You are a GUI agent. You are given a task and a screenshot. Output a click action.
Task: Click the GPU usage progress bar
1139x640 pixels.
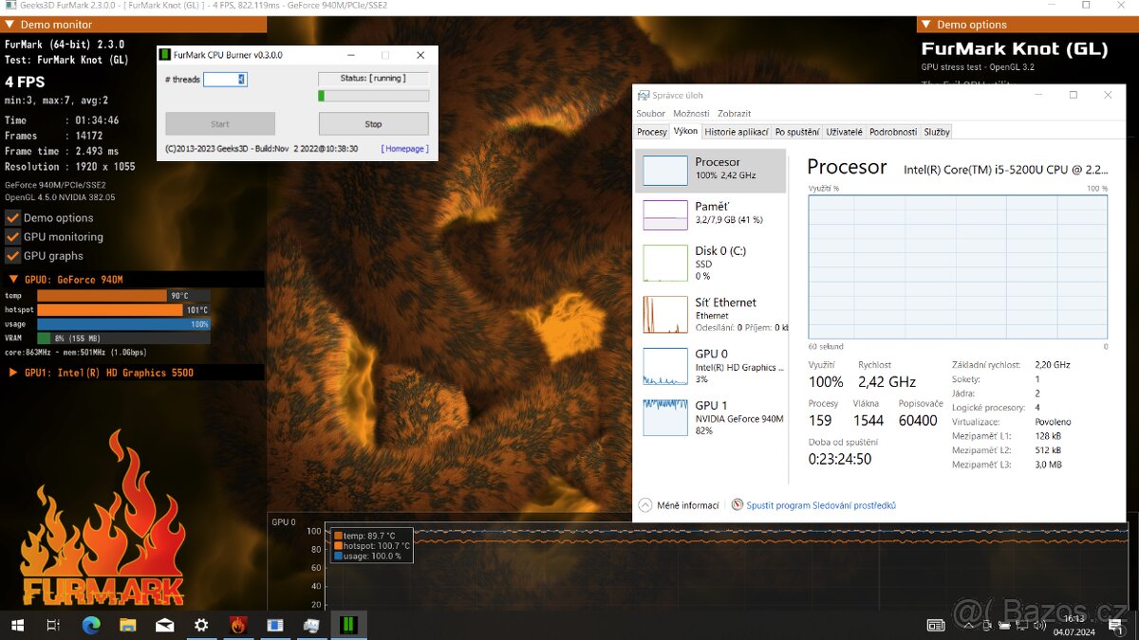pos(123,323)
